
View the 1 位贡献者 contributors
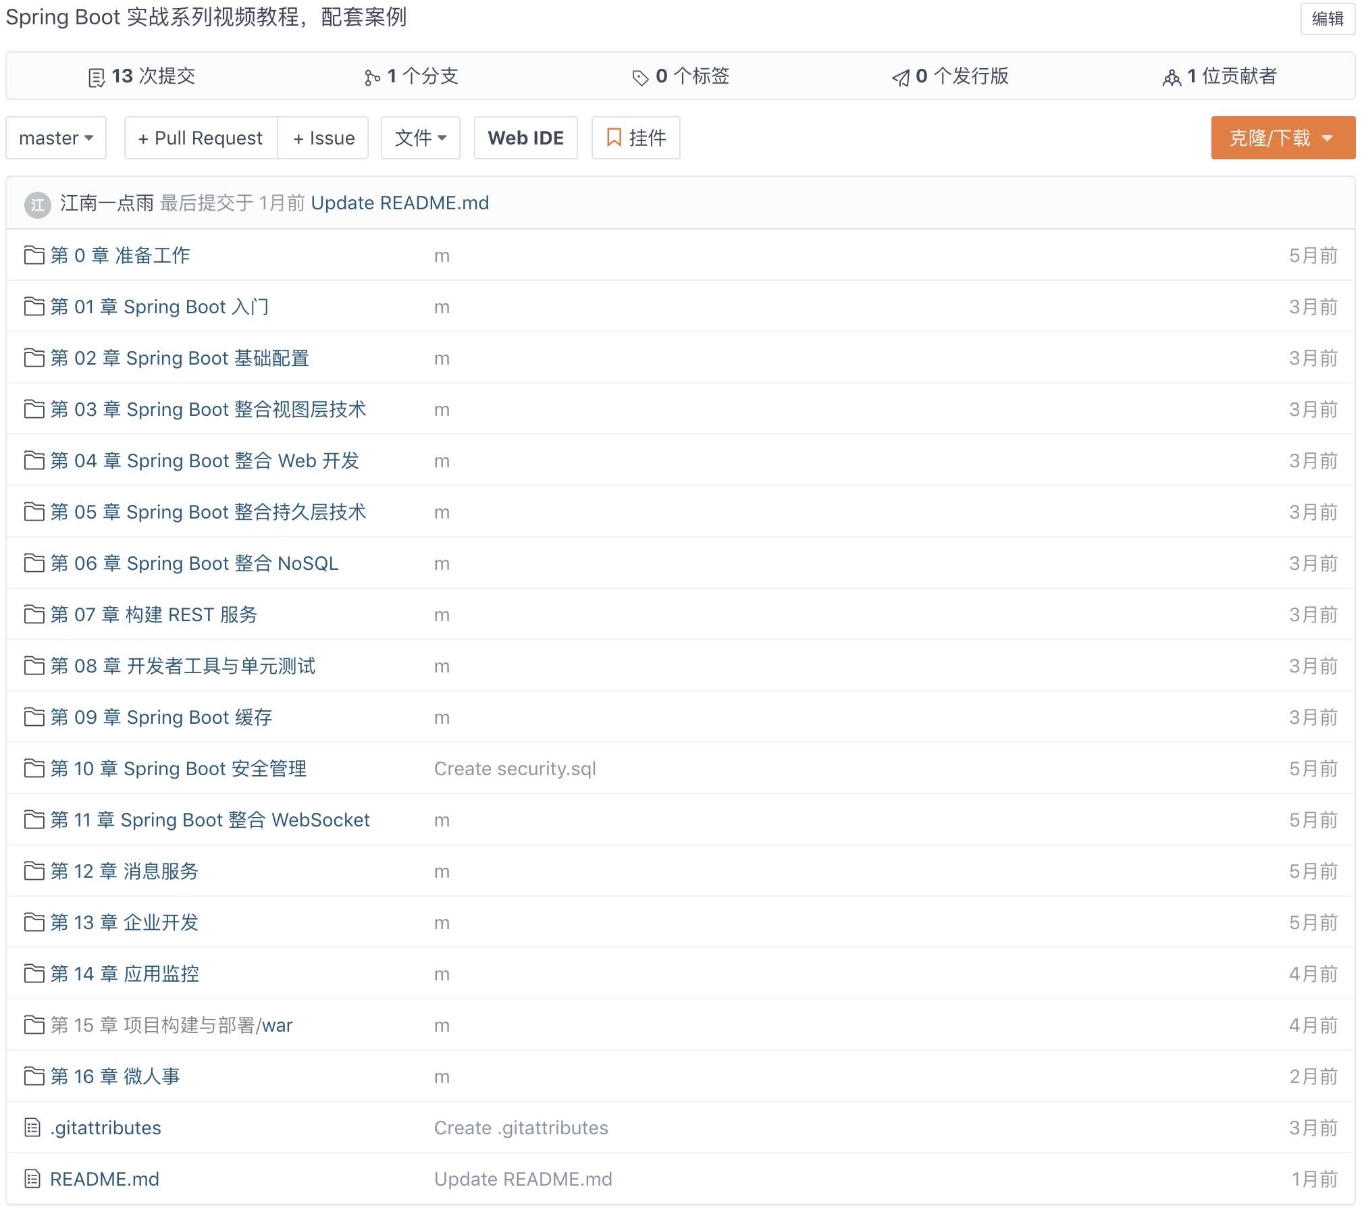pyautogui.click(x=1220, y=76)
